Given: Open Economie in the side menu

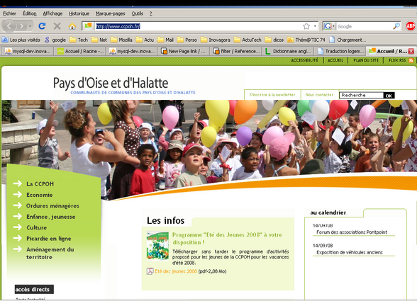Looking at the screenshot, I should [40, 195].
